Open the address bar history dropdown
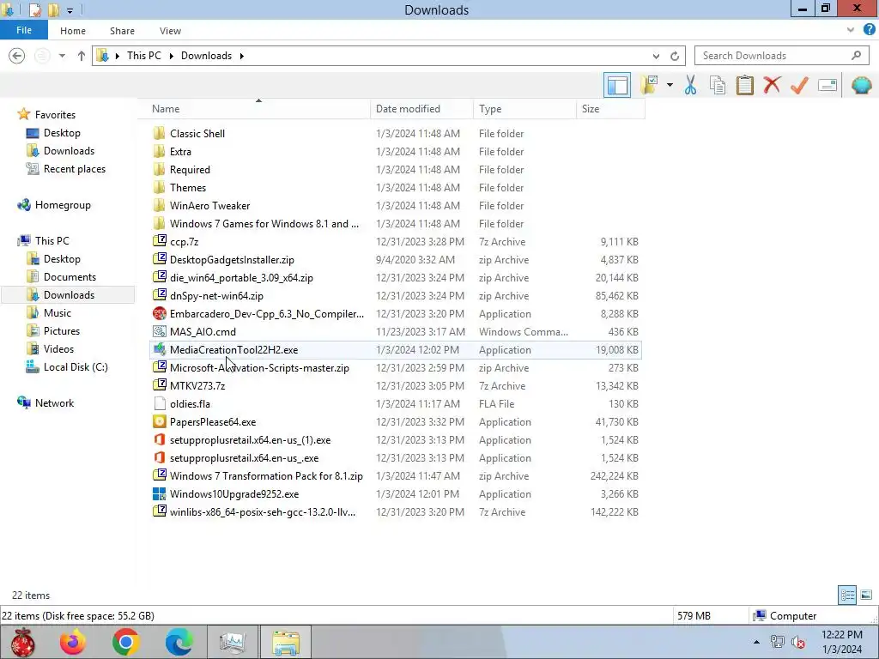This screenshot has height=659, width=879. click(656, 56)
